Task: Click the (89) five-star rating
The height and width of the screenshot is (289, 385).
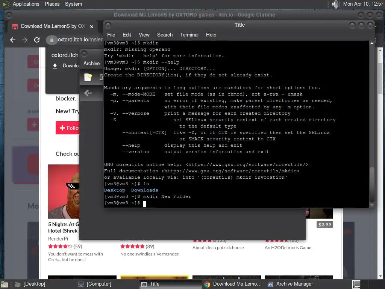Action: click(137, 246)
